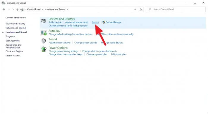Select Control Panel breadcrumb
The image size is (208, 114).
point(34,9)
